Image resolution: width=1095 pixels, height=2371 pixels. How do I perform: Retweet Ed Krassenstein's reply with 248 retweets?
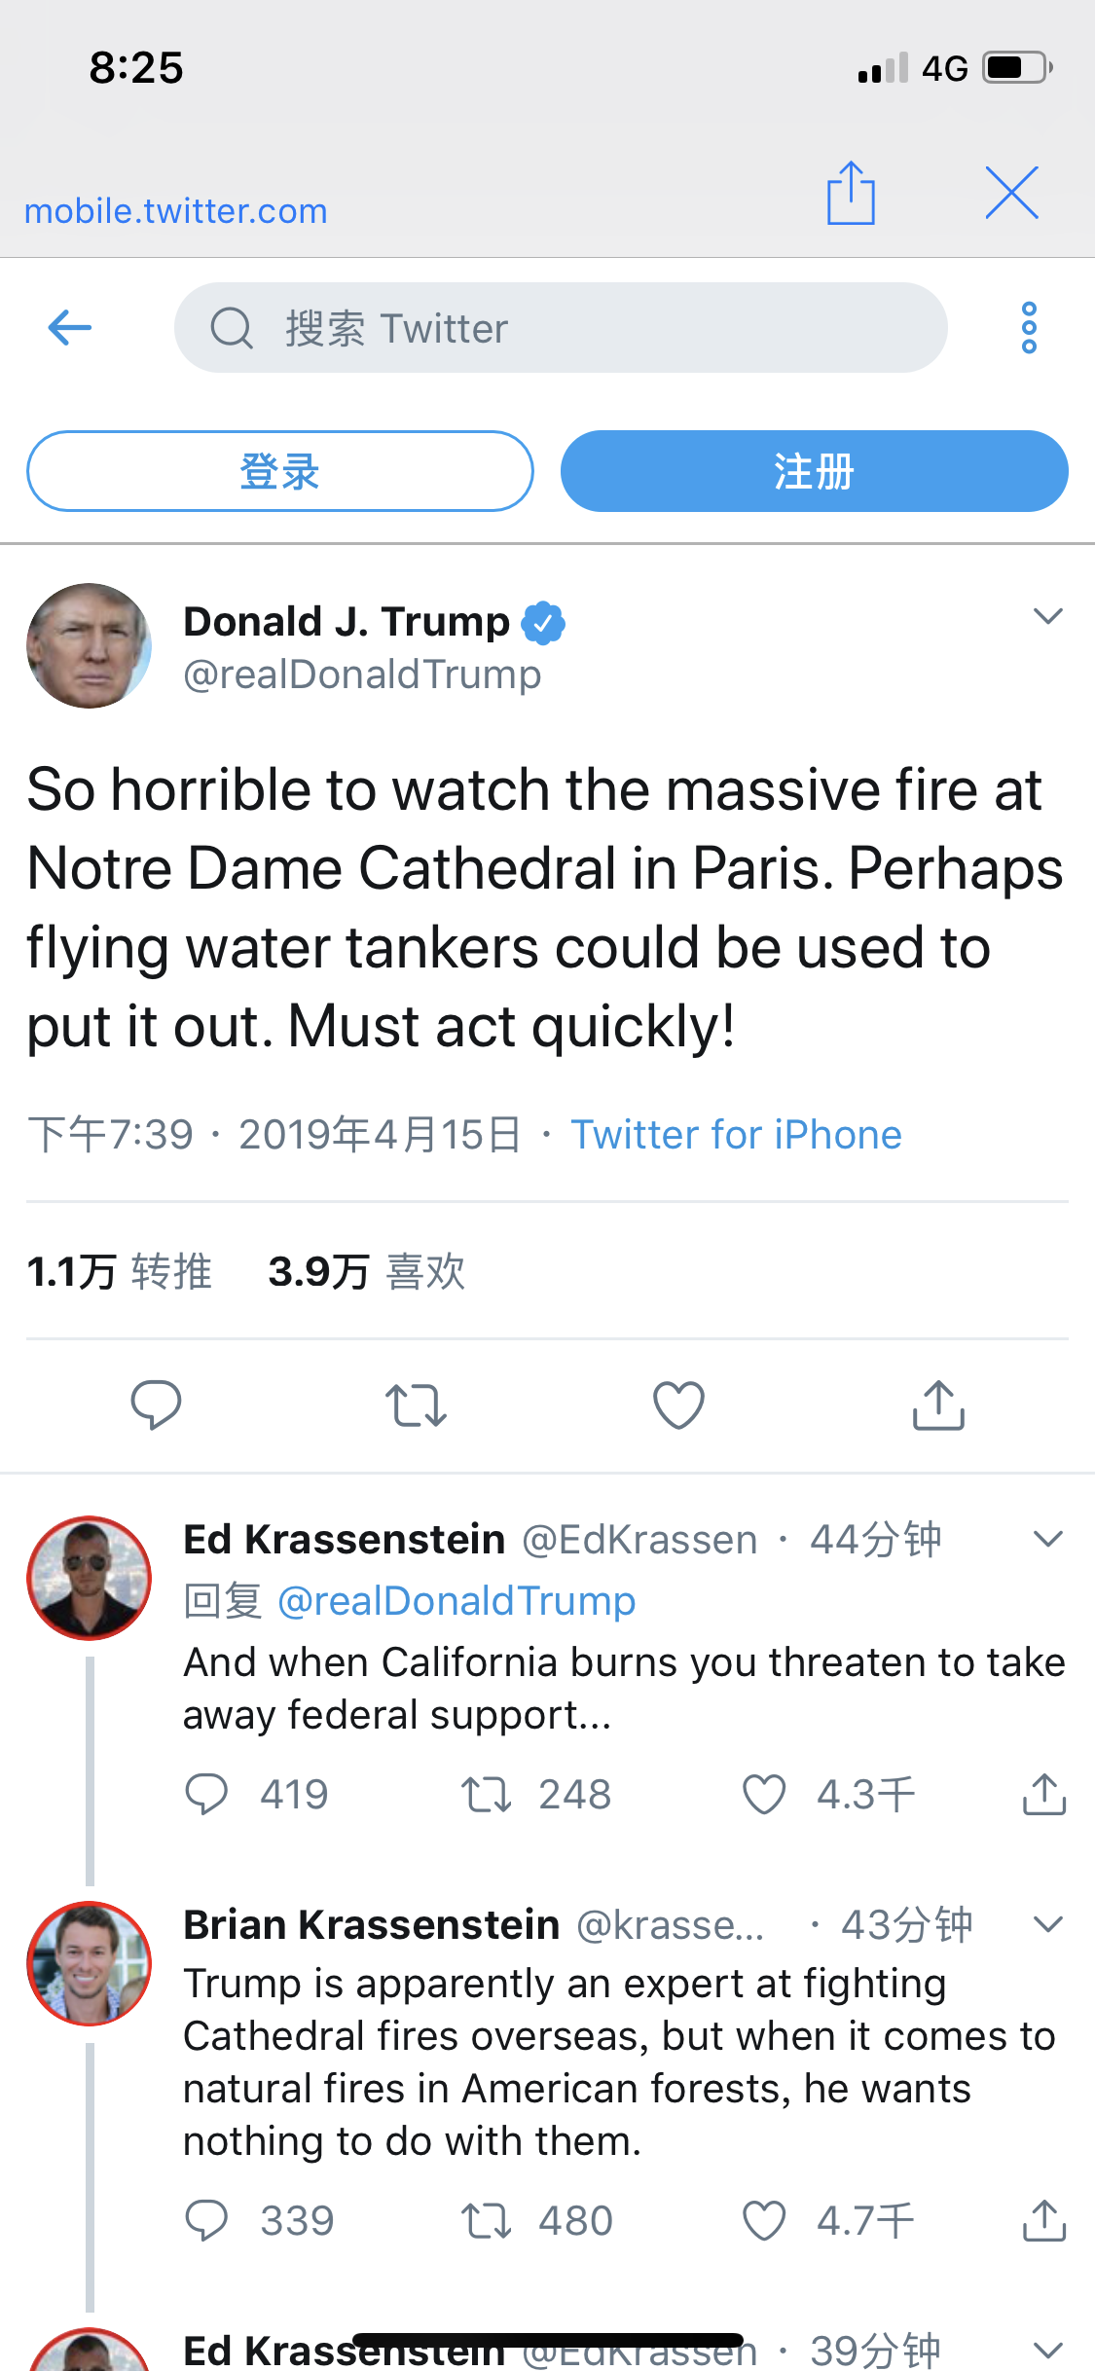(487, 1795)
